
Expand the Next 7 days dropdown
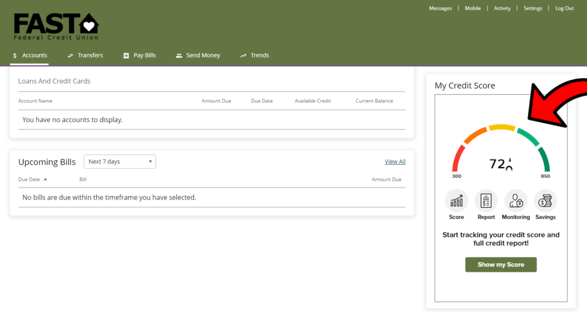[120, 162]
